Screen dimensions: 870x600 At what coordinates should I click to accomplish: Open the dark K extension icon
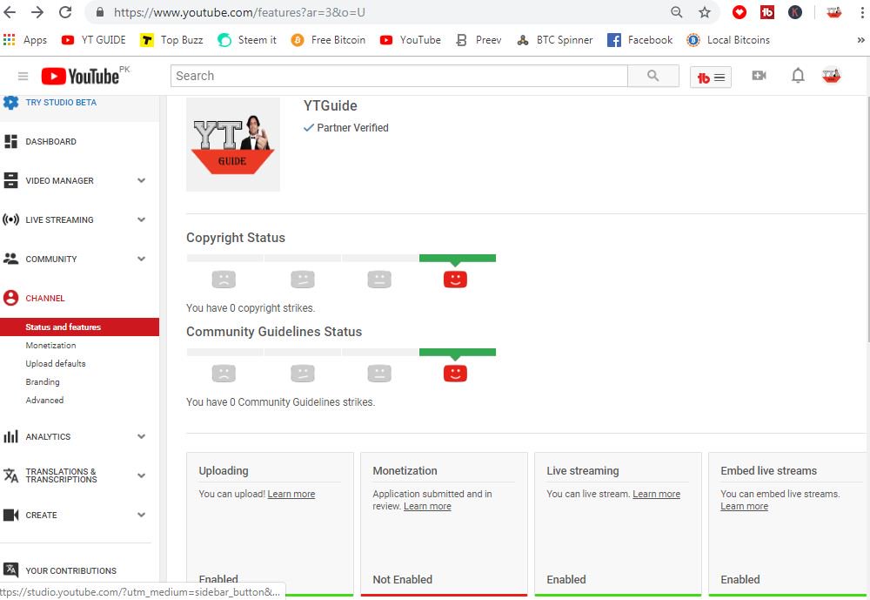pos(795,12)
